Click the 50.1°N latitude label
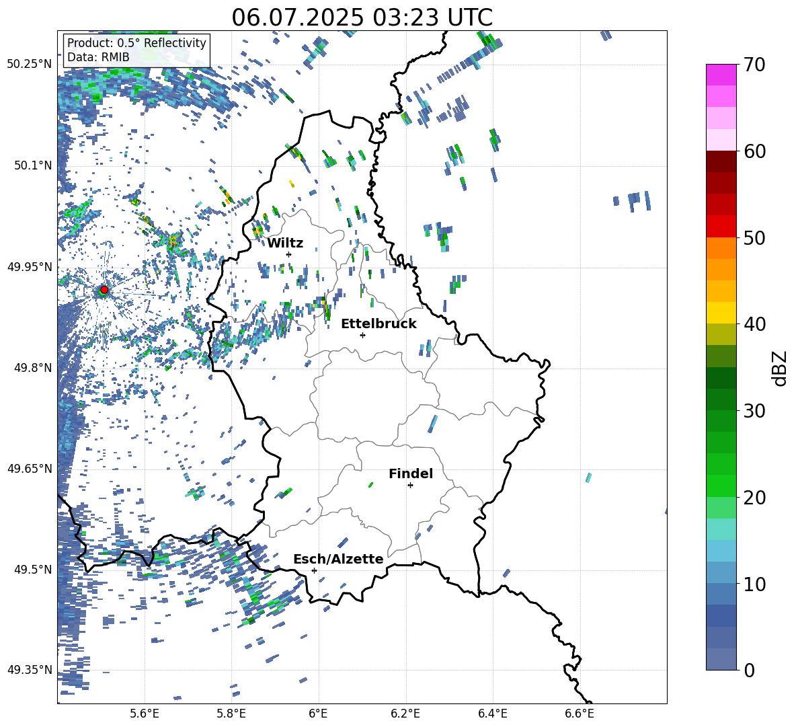Image resolution: width=796 pixels, height=727 pixels. coord(33,165)
